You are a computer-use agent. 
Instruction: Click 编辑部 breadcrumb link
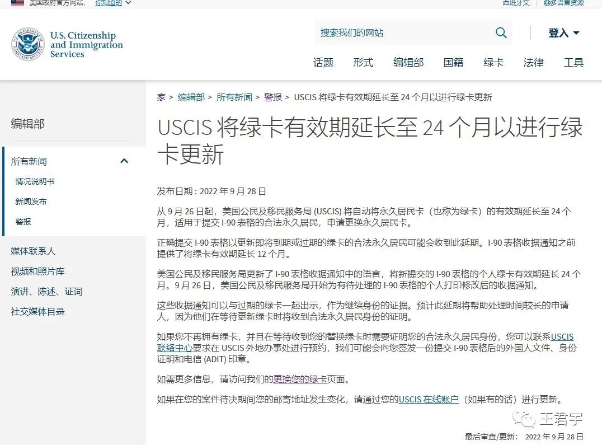tap(191, 97)
